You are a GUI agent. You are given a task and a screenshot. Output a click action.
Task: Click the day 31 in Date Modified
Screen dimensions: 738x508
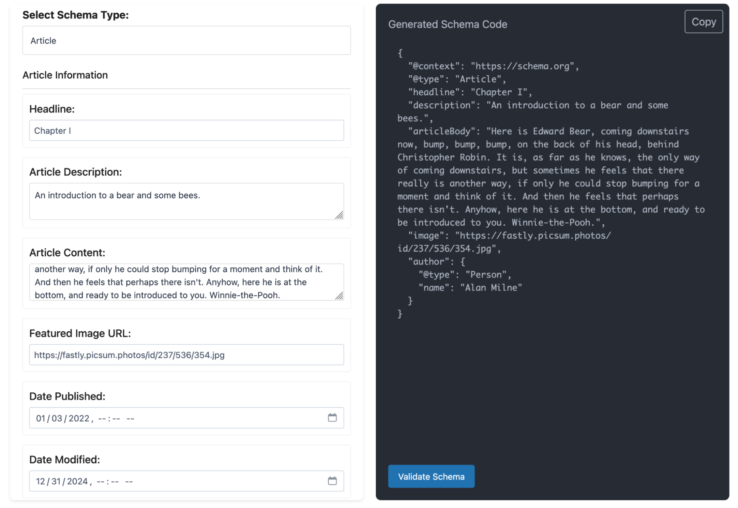(56, 481)
